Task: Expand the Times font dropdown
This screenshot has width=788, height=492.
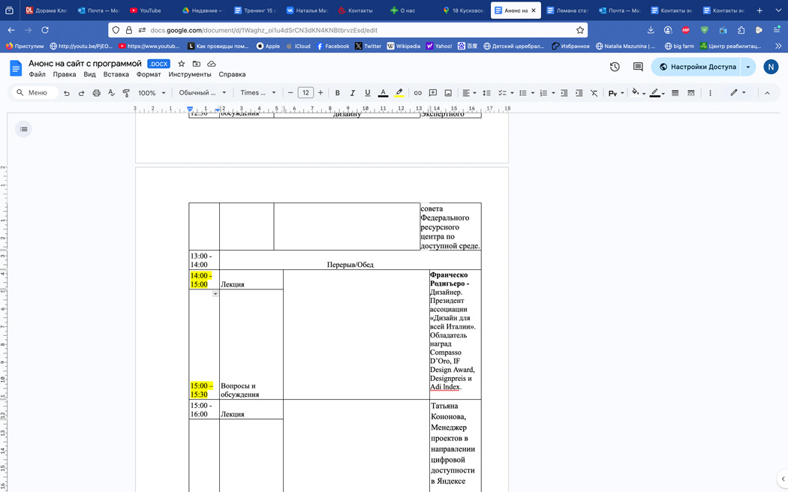Action: 257,93
